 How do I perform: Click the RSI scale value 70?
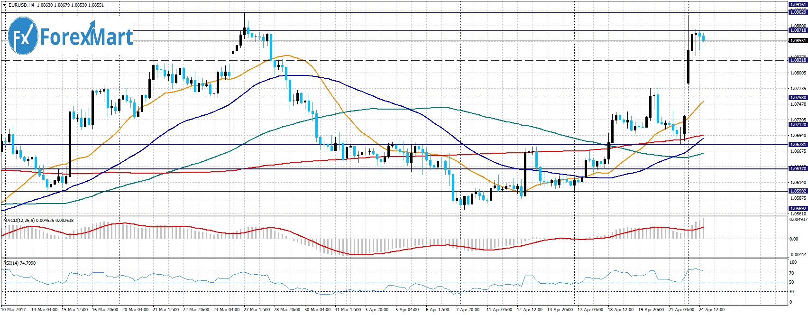pos(792,273)
